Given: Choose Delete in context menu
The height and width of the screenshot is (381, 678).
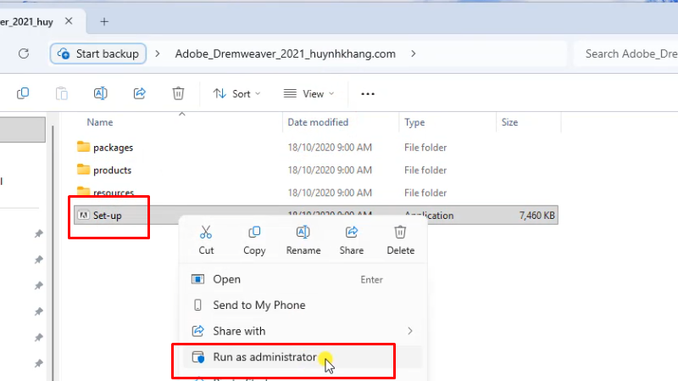Looking at the screenshot, I should coord(400,241).
